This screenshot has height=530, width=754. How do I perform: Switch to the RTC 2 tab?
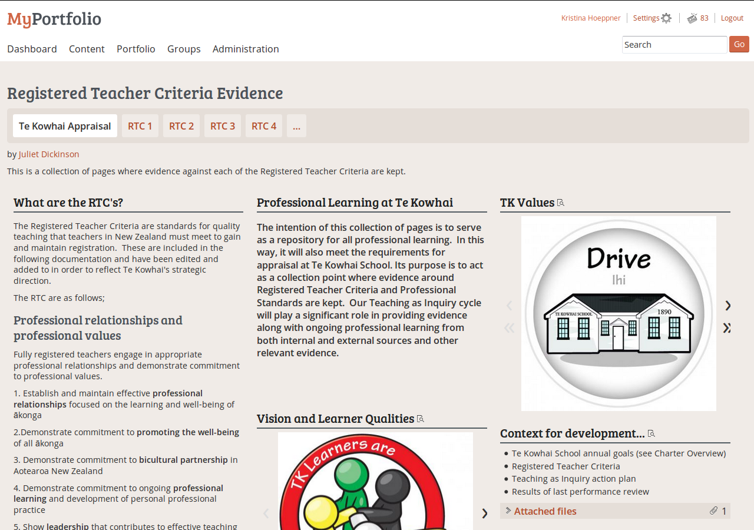pyautogui.click(x=181, y=126)
